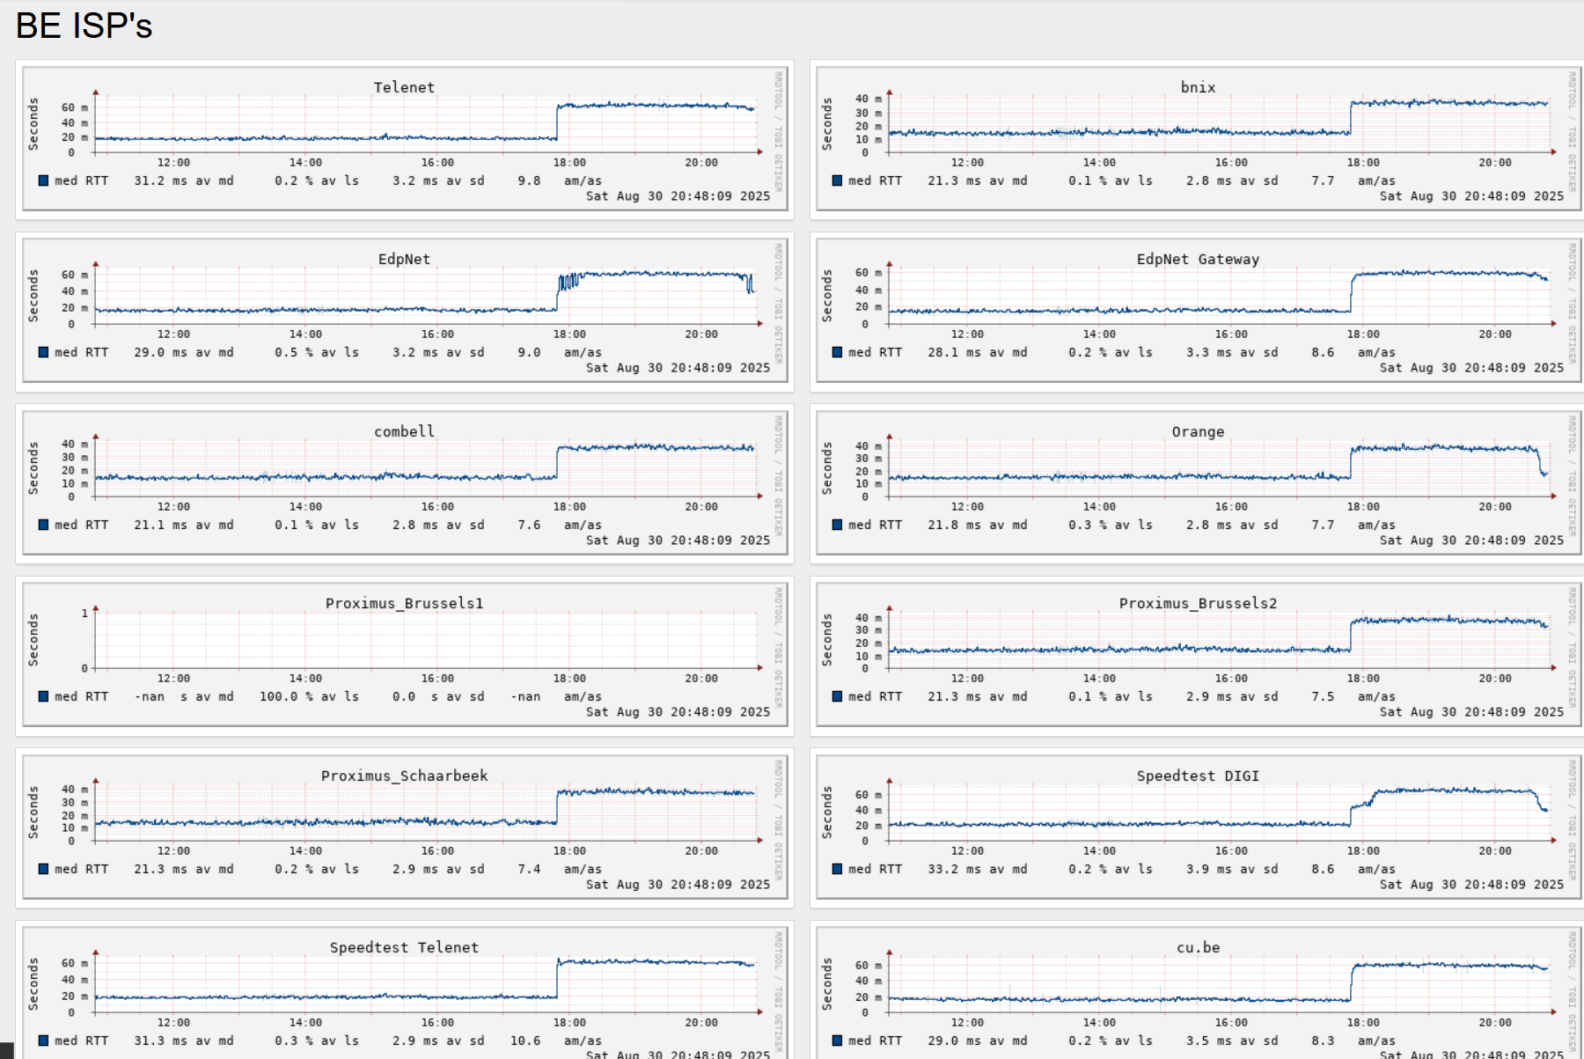
Task: Click the Telenet med RTT legend swatch
Action: (43, 180)
